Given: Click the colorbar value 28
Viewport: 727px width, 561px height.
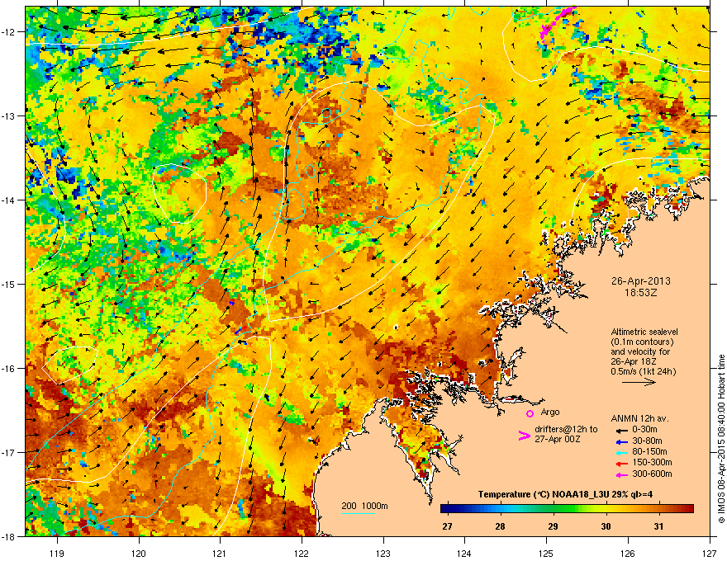Looking at the screenshot, I should [x=500, y=526].
